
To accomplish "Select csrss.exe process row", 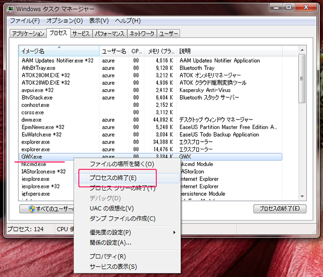I will [x=151, y=112].
